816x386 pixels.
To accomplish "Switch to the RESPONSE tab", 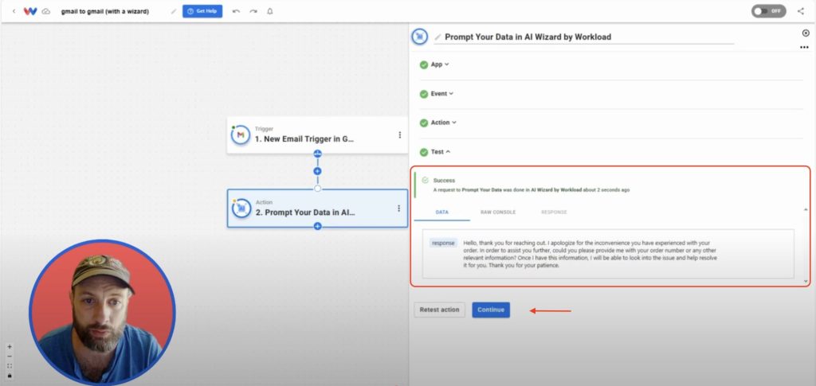I will 554,212.
